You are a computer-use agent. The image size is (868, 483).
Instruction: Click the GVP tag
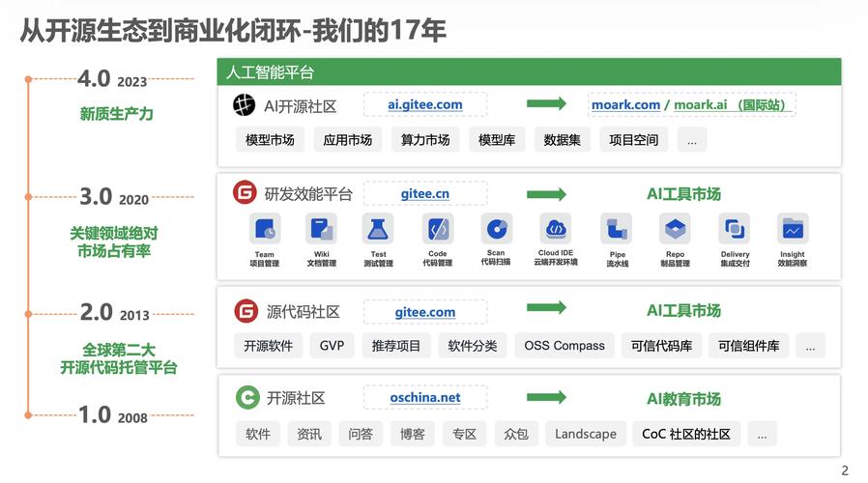tap(333, 346)
